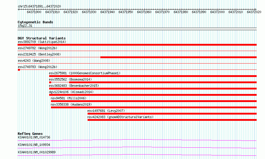
Task: Click ruler position 64371900
Action: pos(34,12)
